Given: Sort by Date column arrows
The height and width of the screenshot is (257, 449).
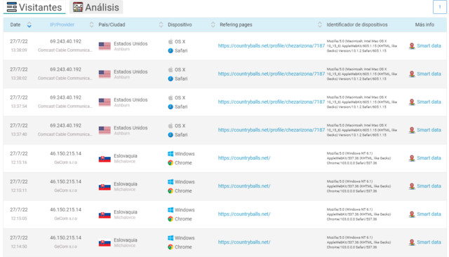Looking at the screenshot, I should click(x=29, y=25).
